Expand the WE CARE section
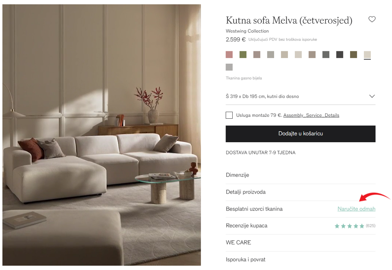 (x=300, y=243)
